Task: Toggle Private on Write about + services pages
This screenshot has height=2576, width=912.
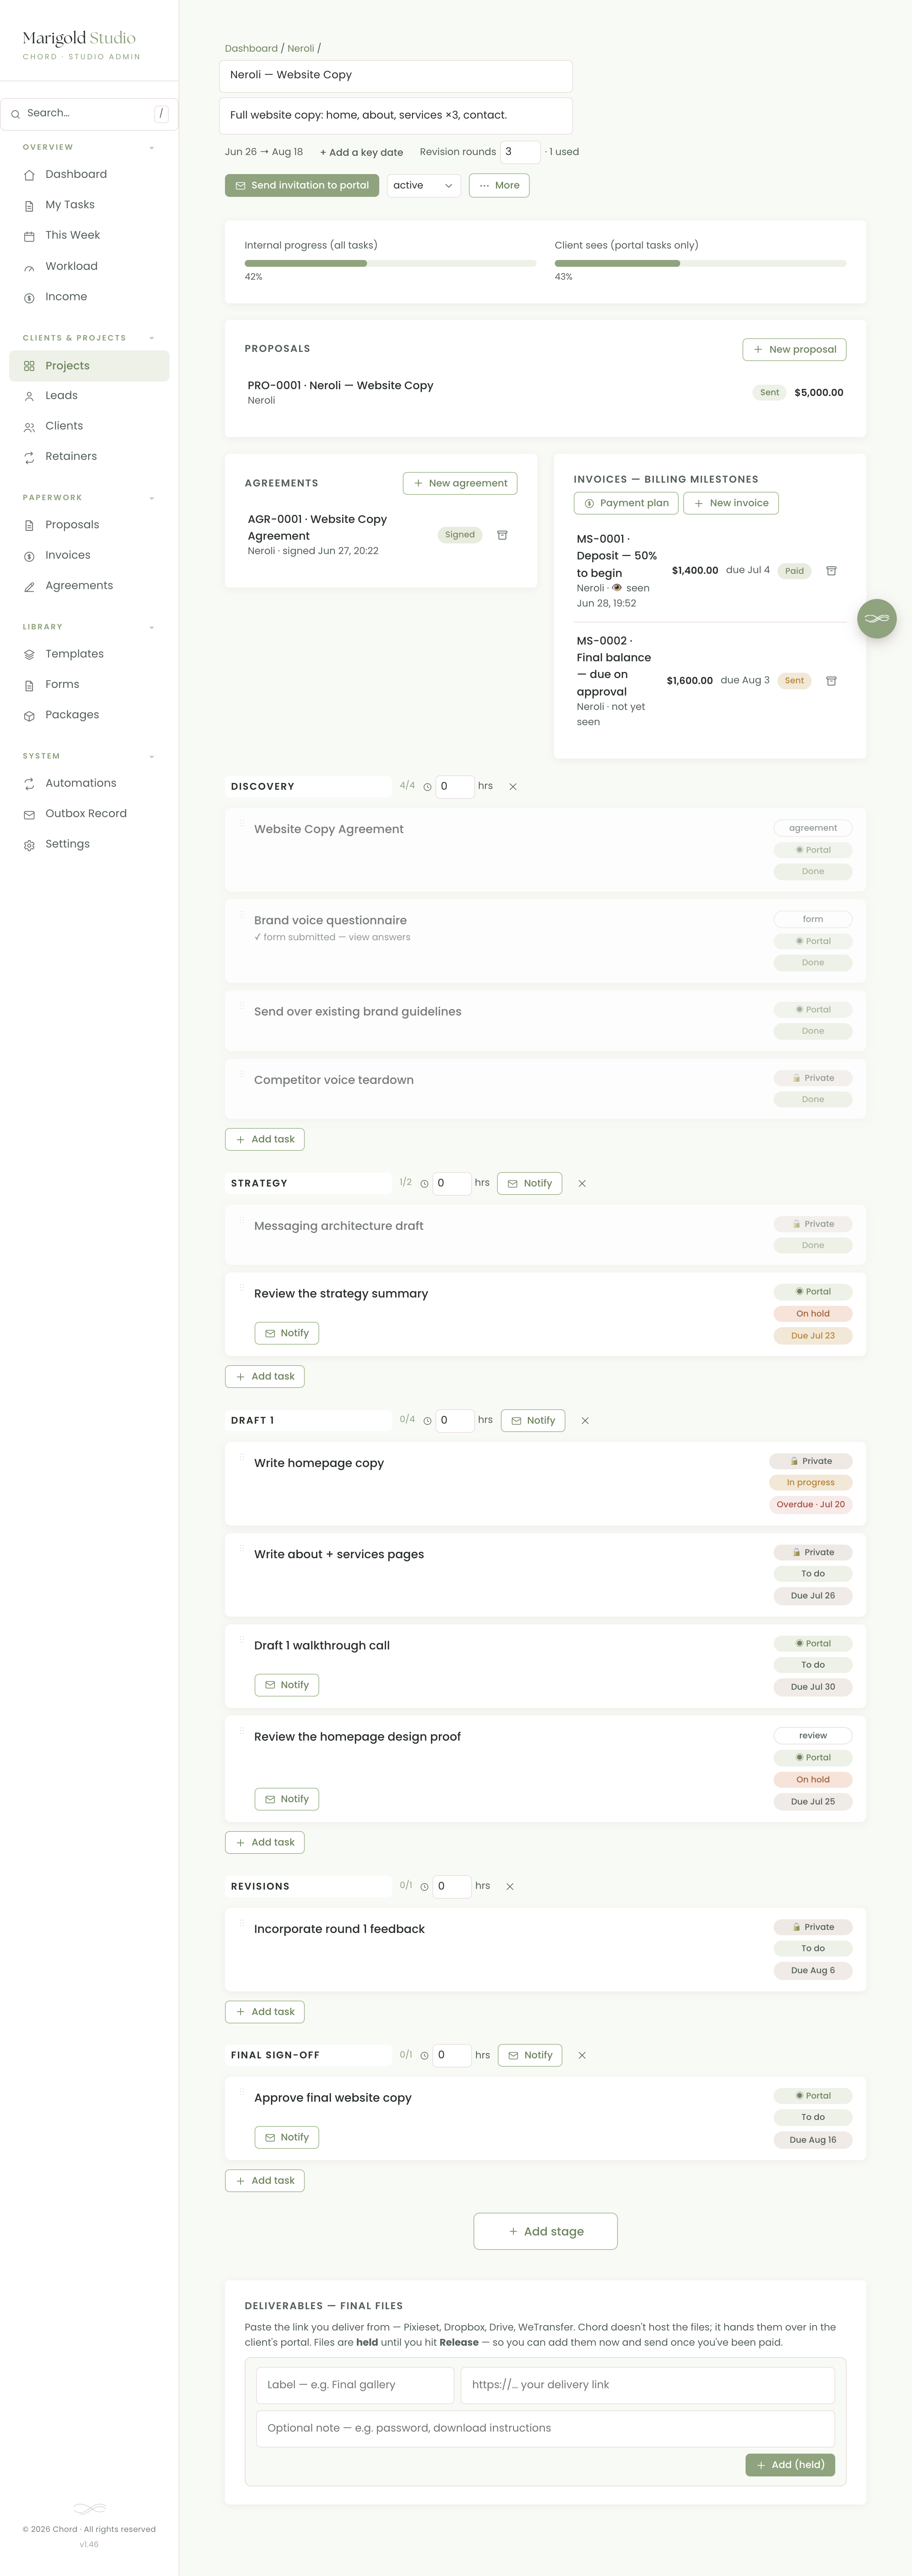Action: coord(813,1552)
